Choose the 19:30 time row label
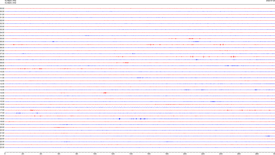Viewport: 275px width, 155px height. tap(2, 125)
